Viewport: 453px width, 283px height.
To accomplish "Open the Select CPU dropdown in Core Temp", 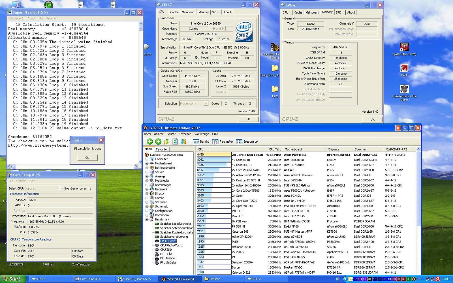I will (x=61, y=188).
